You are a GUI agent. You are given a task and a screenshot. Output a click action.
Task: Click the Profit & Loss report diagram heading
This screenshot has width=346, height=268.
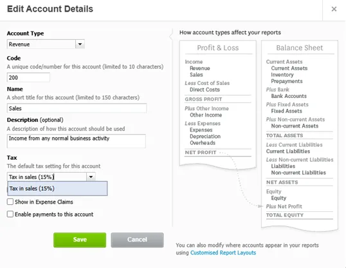(218, 48)
